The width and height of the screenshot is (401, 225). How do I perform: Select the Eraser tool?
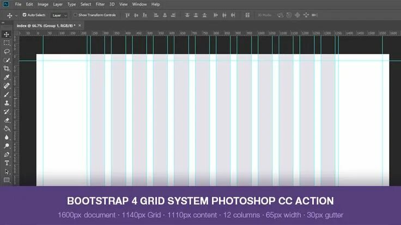pos(7,120)
